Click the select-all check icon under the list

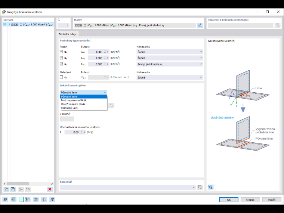tap(21, 189)
